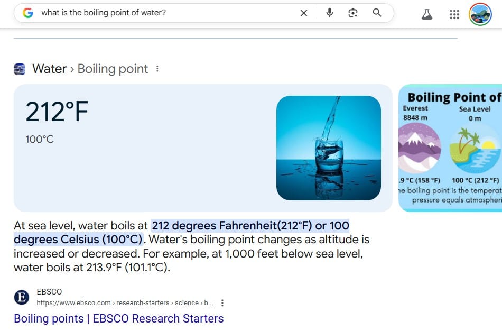Select the Water breadcrumb topic
This screenshot has height=331, width=502.
click(49, 69)
